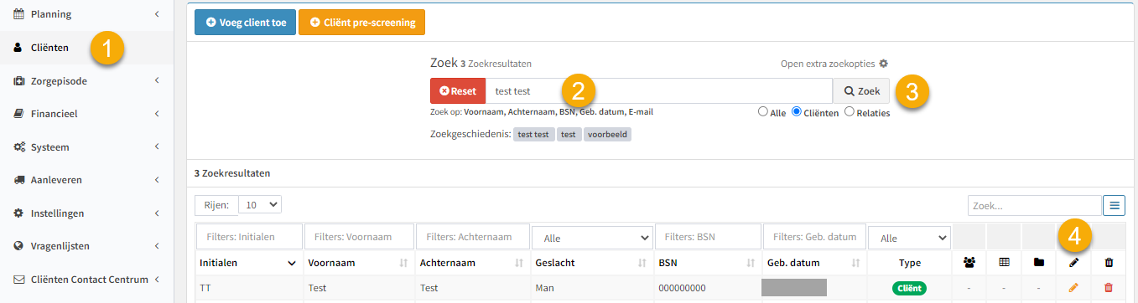Open the table column menu icon

[1115, 205]
